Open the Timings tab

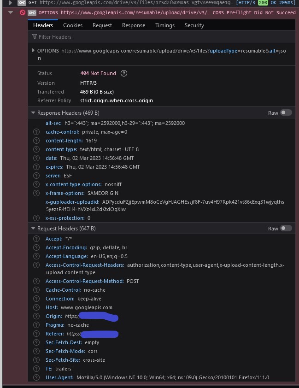(x=164, y=25)
